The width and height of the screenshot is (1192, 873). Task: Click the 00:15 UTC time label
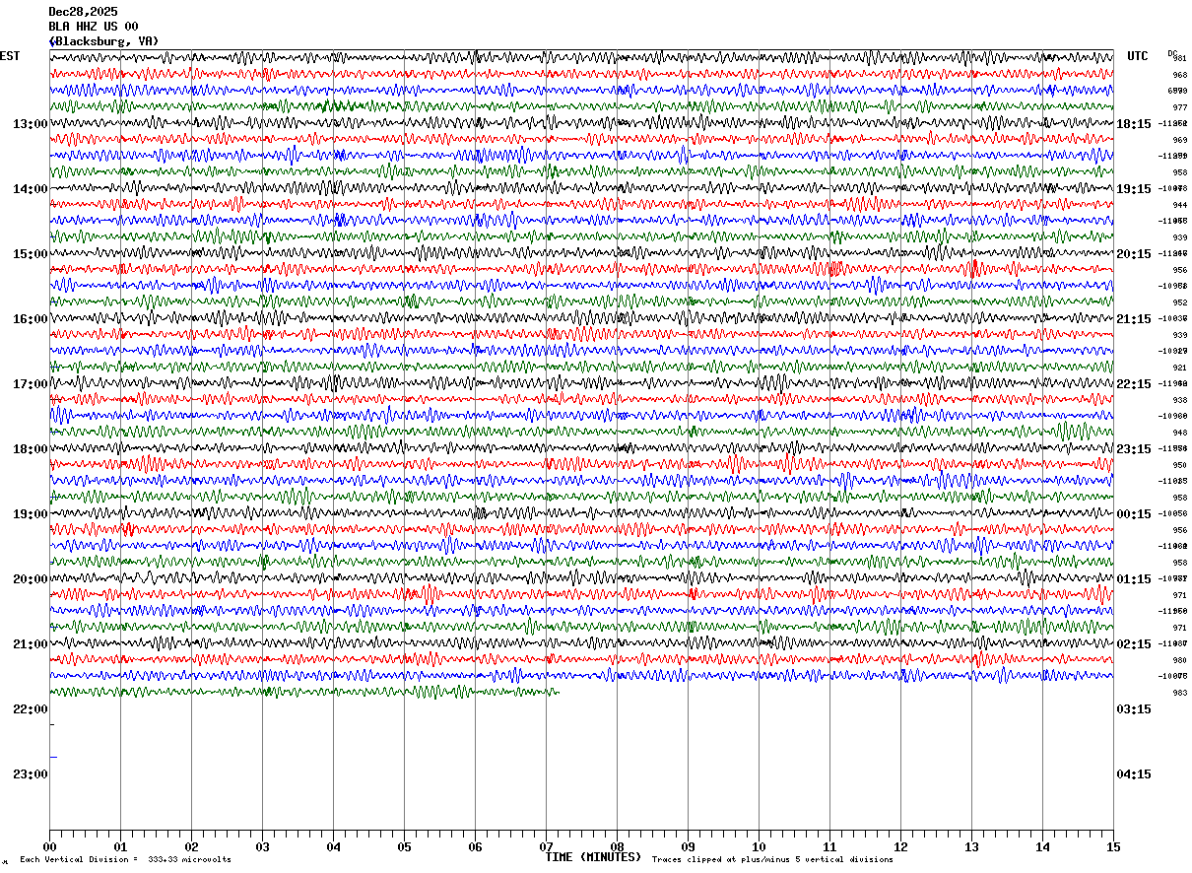1134,514
